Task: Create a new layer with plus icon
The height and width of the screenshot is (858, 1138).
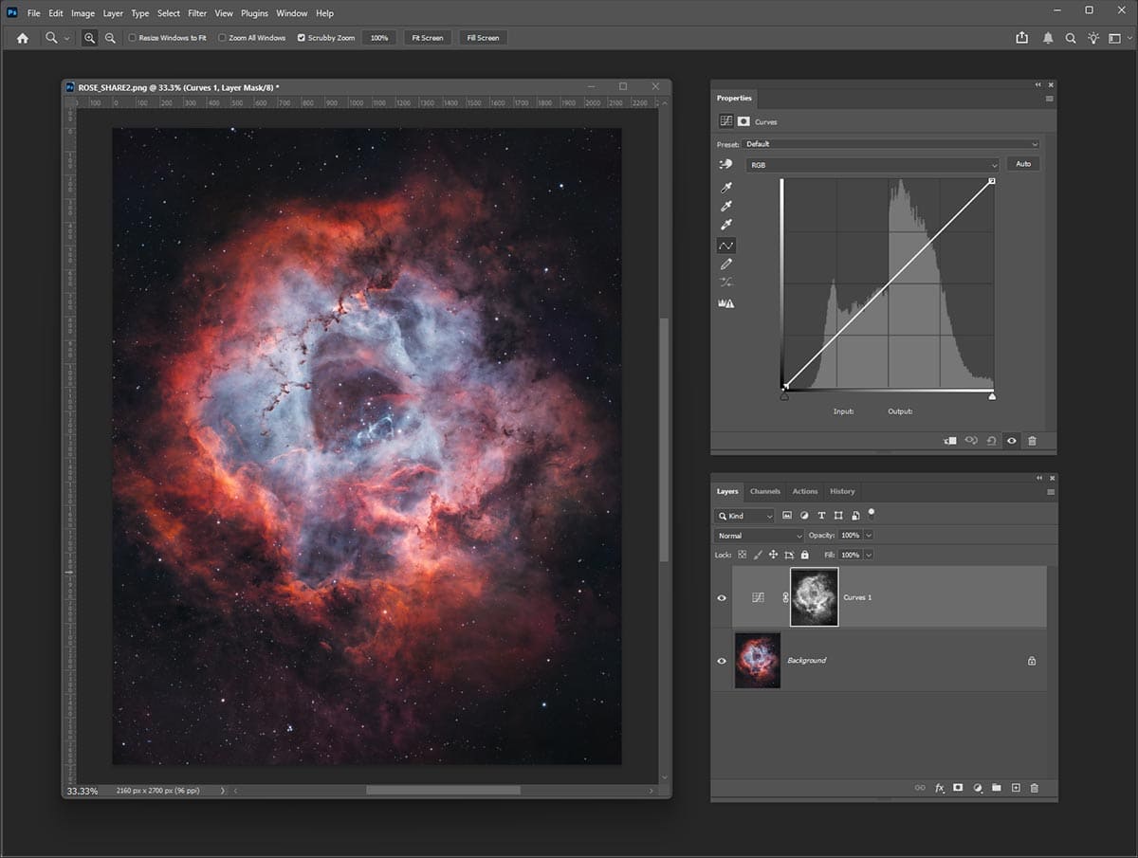Action: [1016, 788]
